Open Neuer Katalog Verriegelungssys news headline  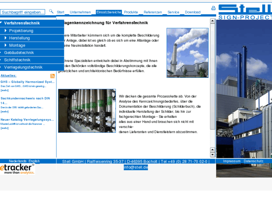(x=27, y=120)
